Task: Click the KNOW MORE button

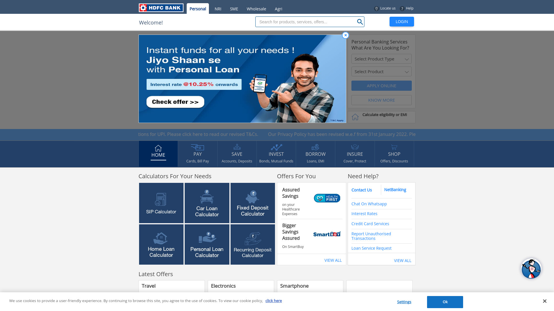Action: point(381,100)
